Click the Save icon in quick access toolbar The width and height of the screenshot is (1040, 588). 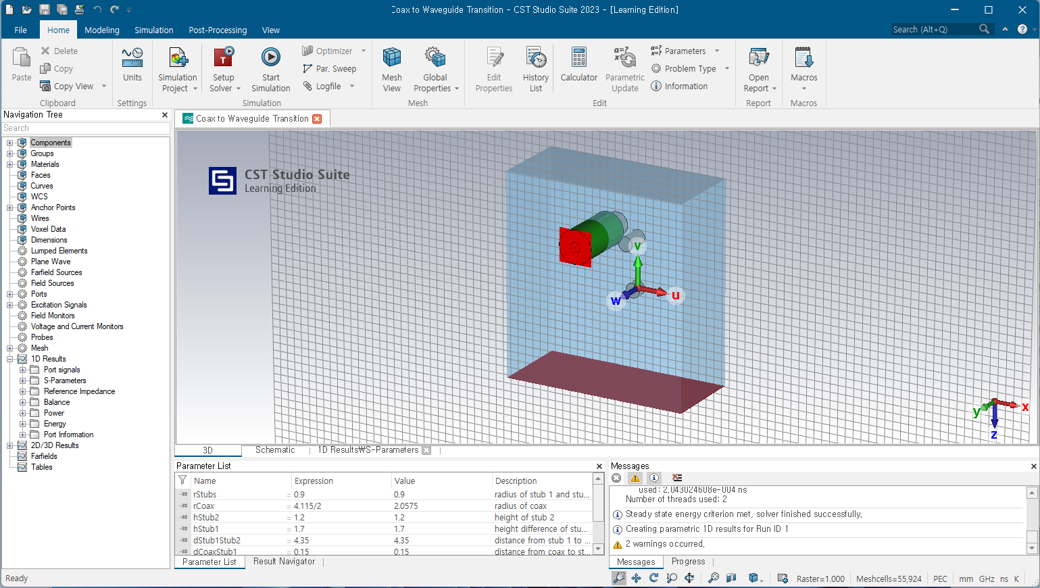pyautogui.click(x=45, y=9)
